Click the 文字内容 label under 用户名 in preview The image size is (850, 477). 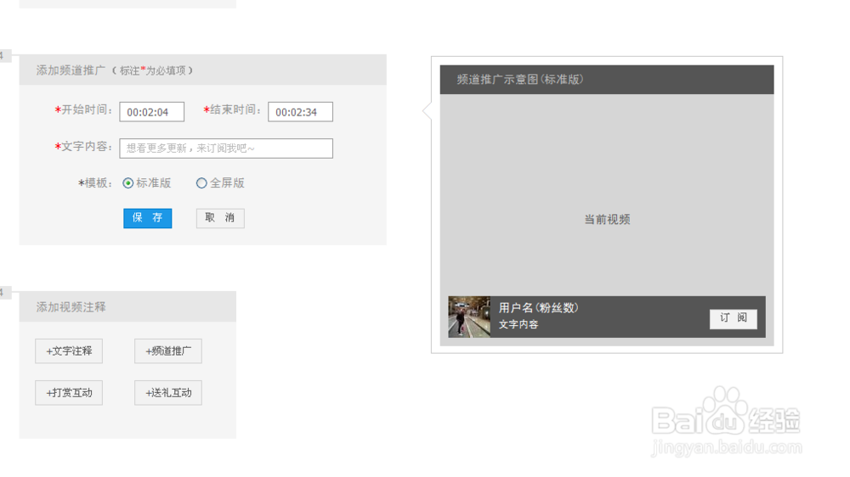point(518,324)
